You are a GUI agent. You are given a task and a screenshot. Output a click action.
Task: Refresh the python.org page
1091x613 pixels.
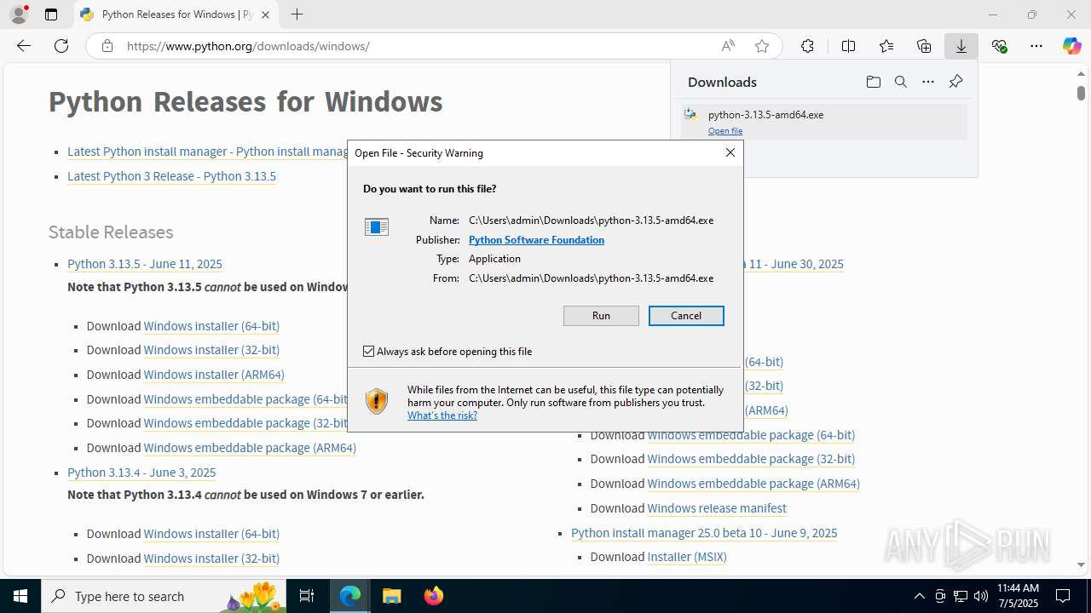click(x=61, y=46)
